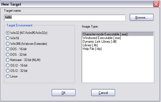This screenshot has width=161, height=102.
Task: Select Character-mode Executable [.exe] image type
Action: point(118,34)
